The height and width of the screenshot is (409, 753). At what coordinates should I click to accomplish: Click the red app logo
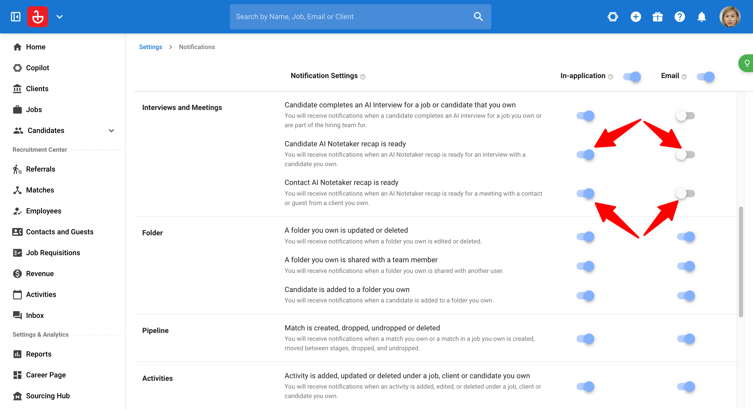38,17
